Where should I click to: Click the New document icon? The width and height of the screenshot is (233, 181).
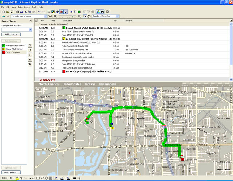pos(3,12)
